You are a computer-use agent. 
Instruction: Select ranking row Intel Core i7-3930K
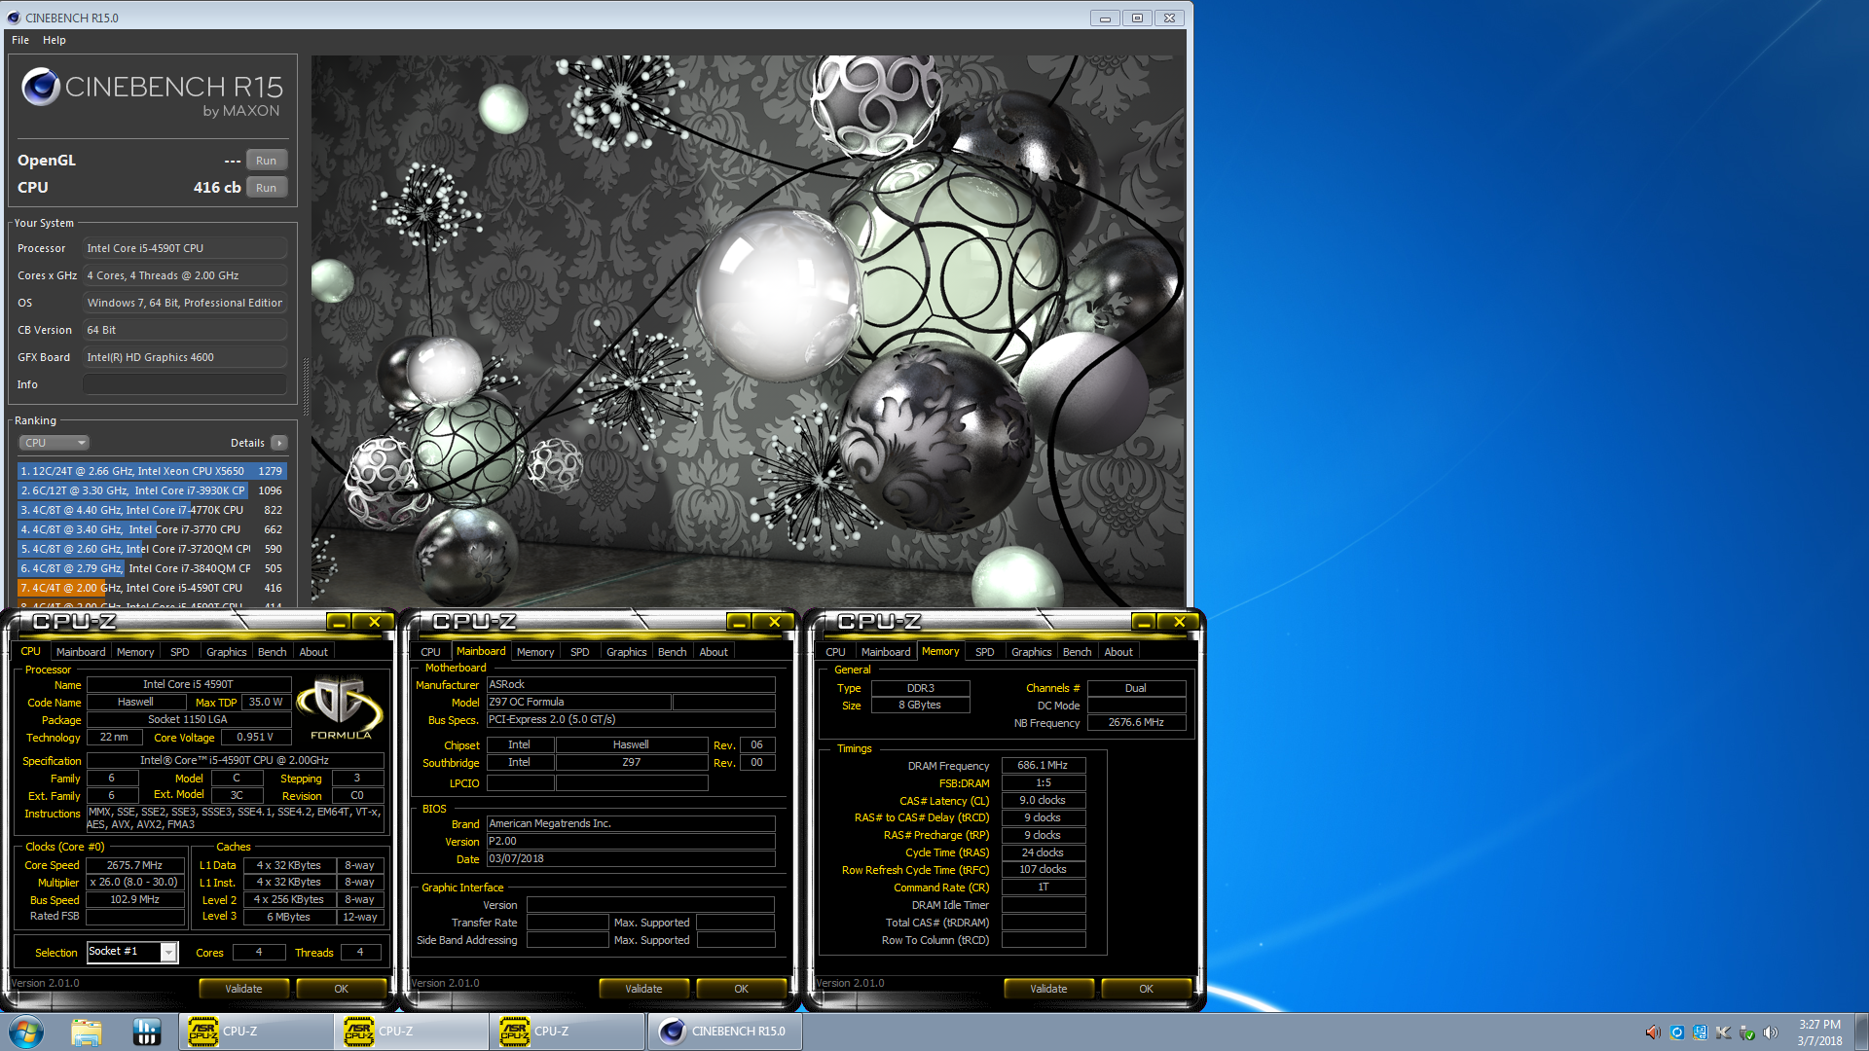tap(152, 490)
